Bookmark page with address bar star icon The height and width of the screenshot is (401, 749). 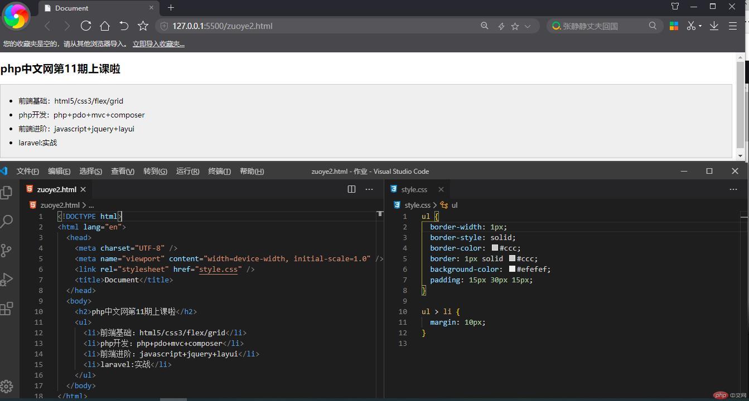tap(515, 26)
